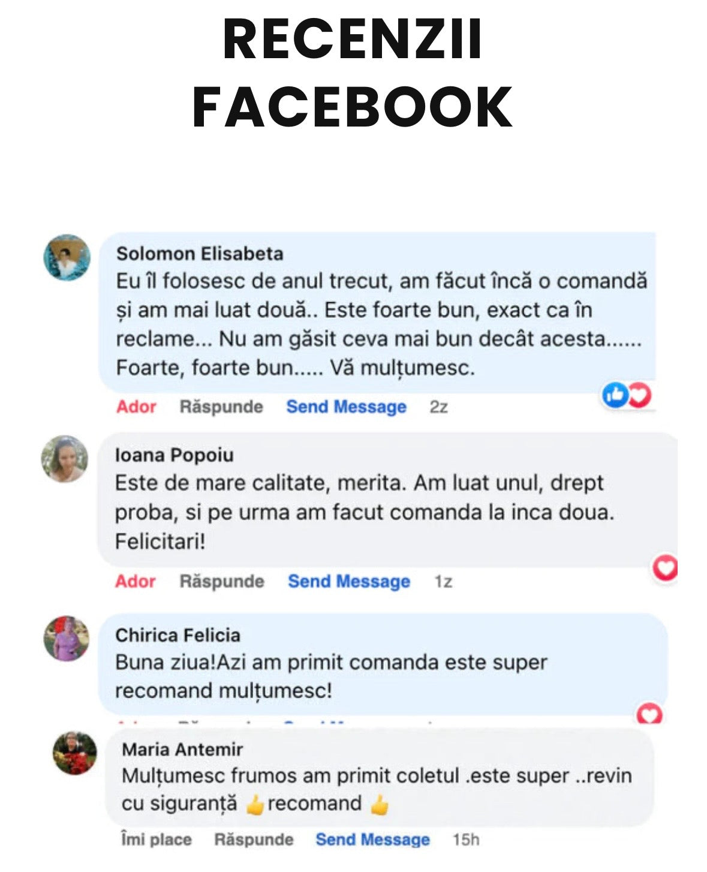Viewport: 707px width, 872px height.
Task: Send Message to Ioana Popoiu
Action: click(349, 581)
